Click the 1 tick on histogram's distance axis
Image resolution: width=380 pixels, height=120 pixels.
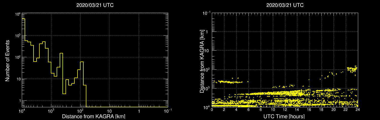pyautogui.click(x=139, y=111)
